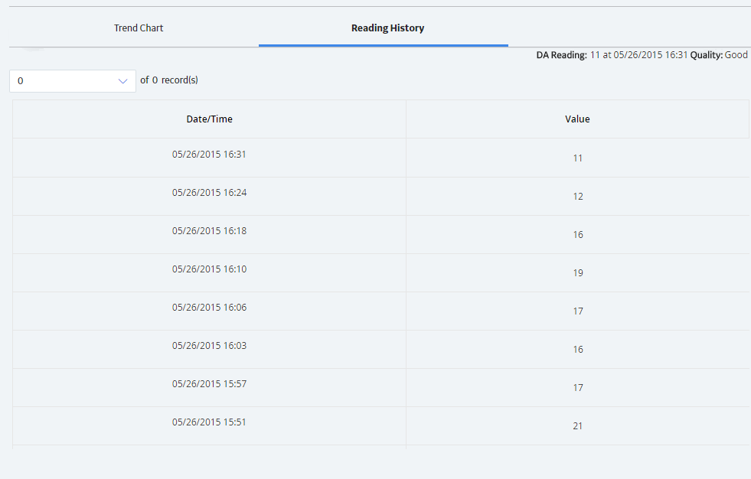Select the 05/26/2015 15:51 reading row
751x479 pixels.
click(x=380, y=426)
